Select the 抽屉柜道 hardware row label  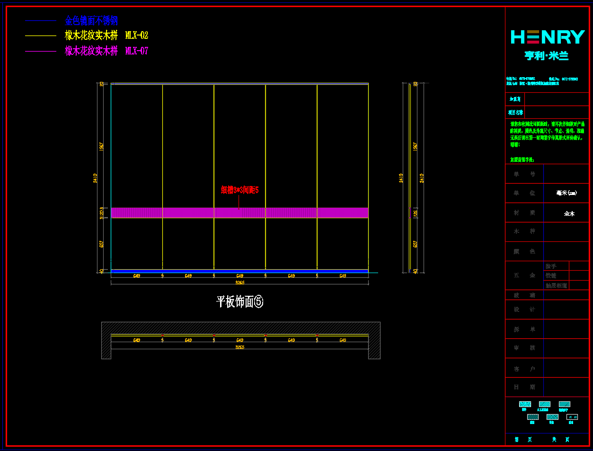(x=556, y=285)
